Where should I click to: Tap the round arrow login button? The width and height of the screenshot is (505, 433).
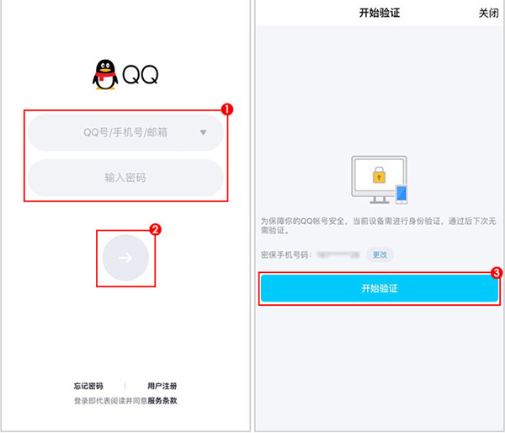[x=125, y=258]
